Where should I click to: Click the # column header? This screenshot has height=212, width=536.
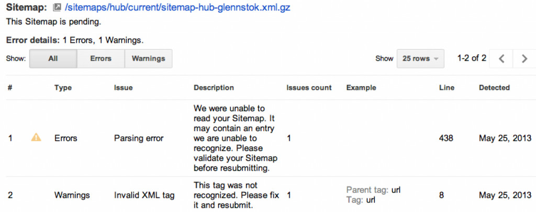(x=10, y=88)
